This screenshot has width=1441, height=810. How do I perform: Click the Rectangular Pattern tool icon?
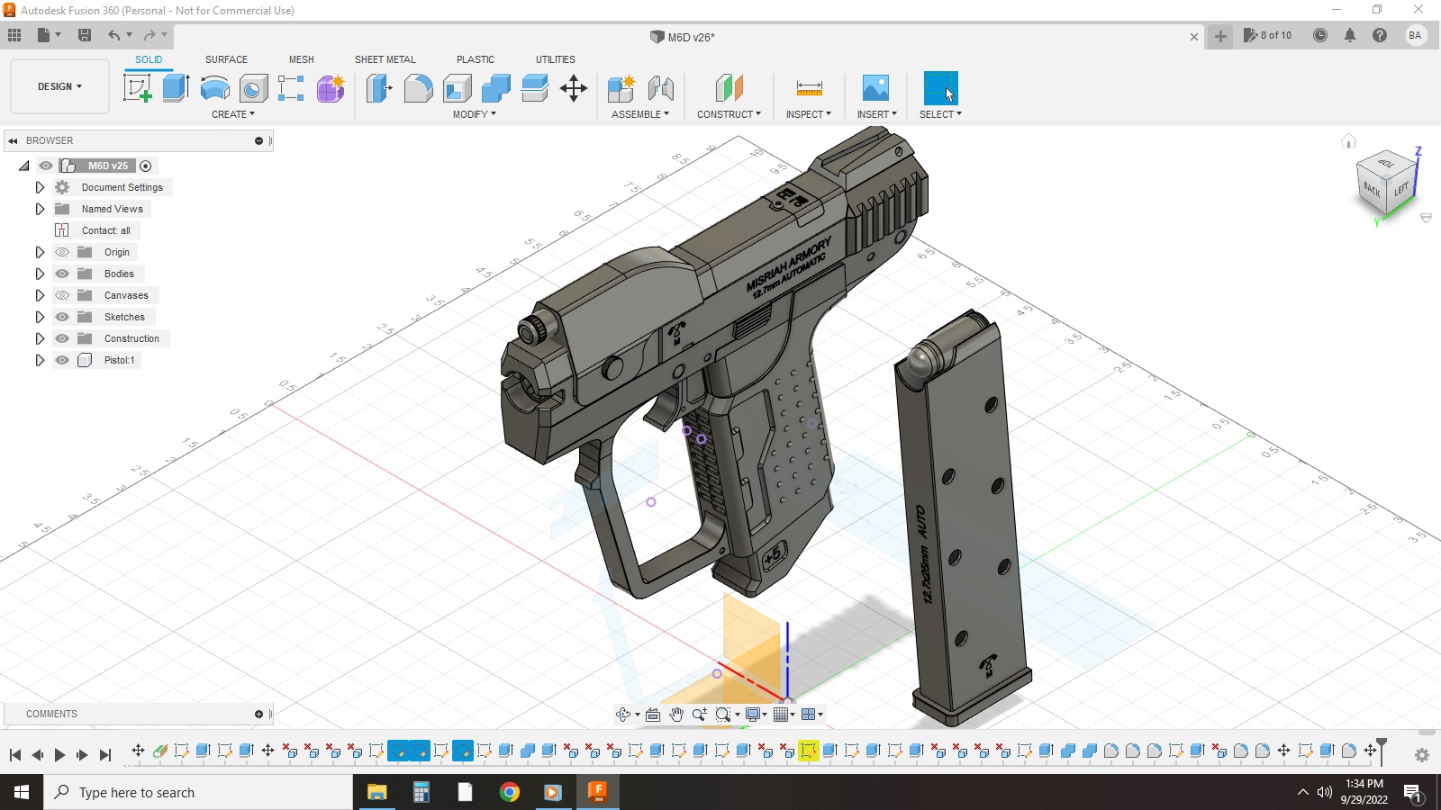[291, 88]
